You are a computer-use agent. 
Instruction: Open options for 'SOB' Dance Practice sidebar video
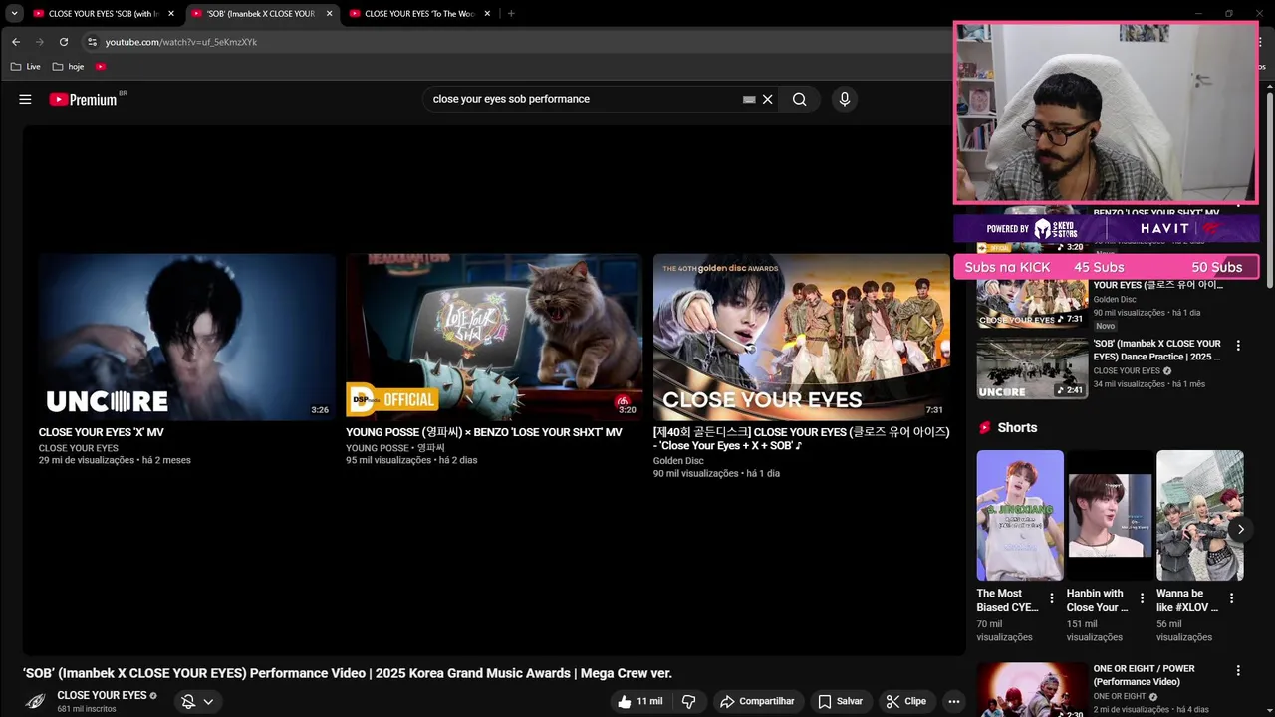pos(1238,346)
